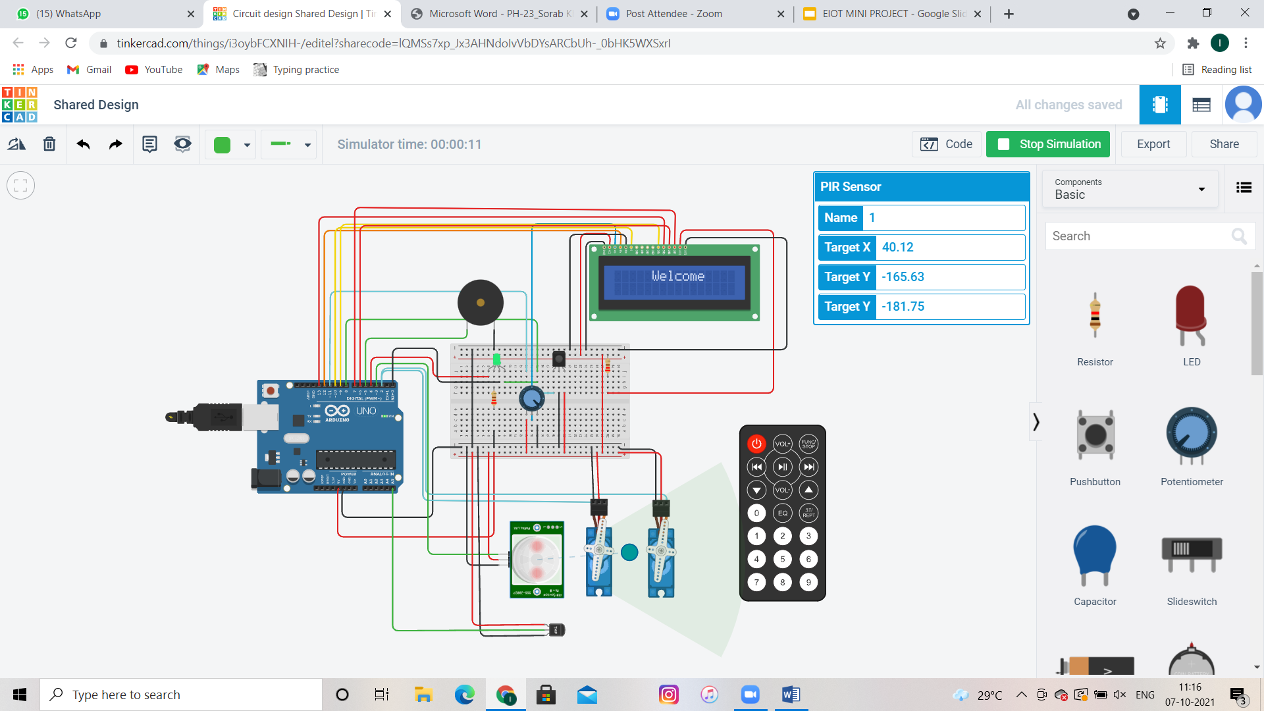This screenshot has height=711, width=1264.
Task: Toggle the highlighted Components view mode
Action: coord(1160,104)
